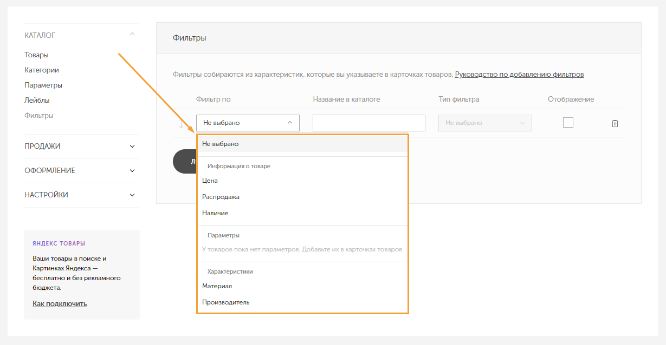This screenshot has height=345, width=666.
Task: Click the ЯНДЕКС ТОВАРЫ promo heading
Action: [59, 243]
